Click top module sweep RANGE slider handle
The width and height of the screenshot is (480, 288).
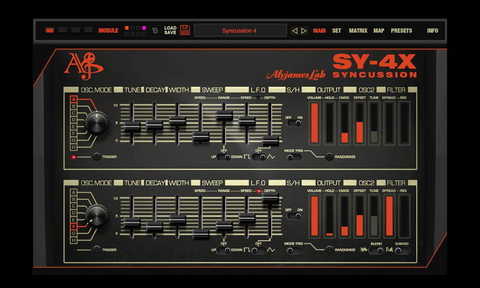(x=224, y=115)
